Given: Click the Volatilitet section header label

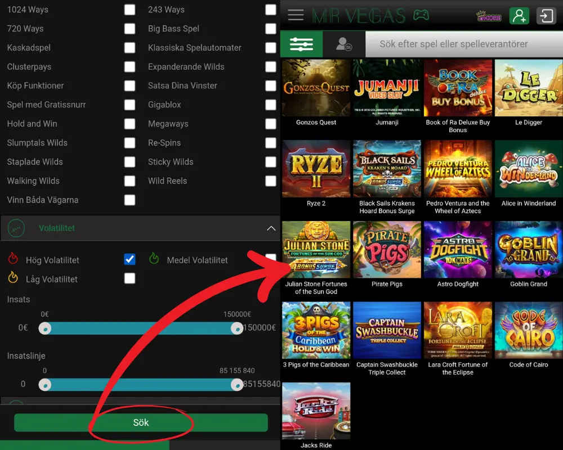Looking at the screenshot, I should point(57,228).
